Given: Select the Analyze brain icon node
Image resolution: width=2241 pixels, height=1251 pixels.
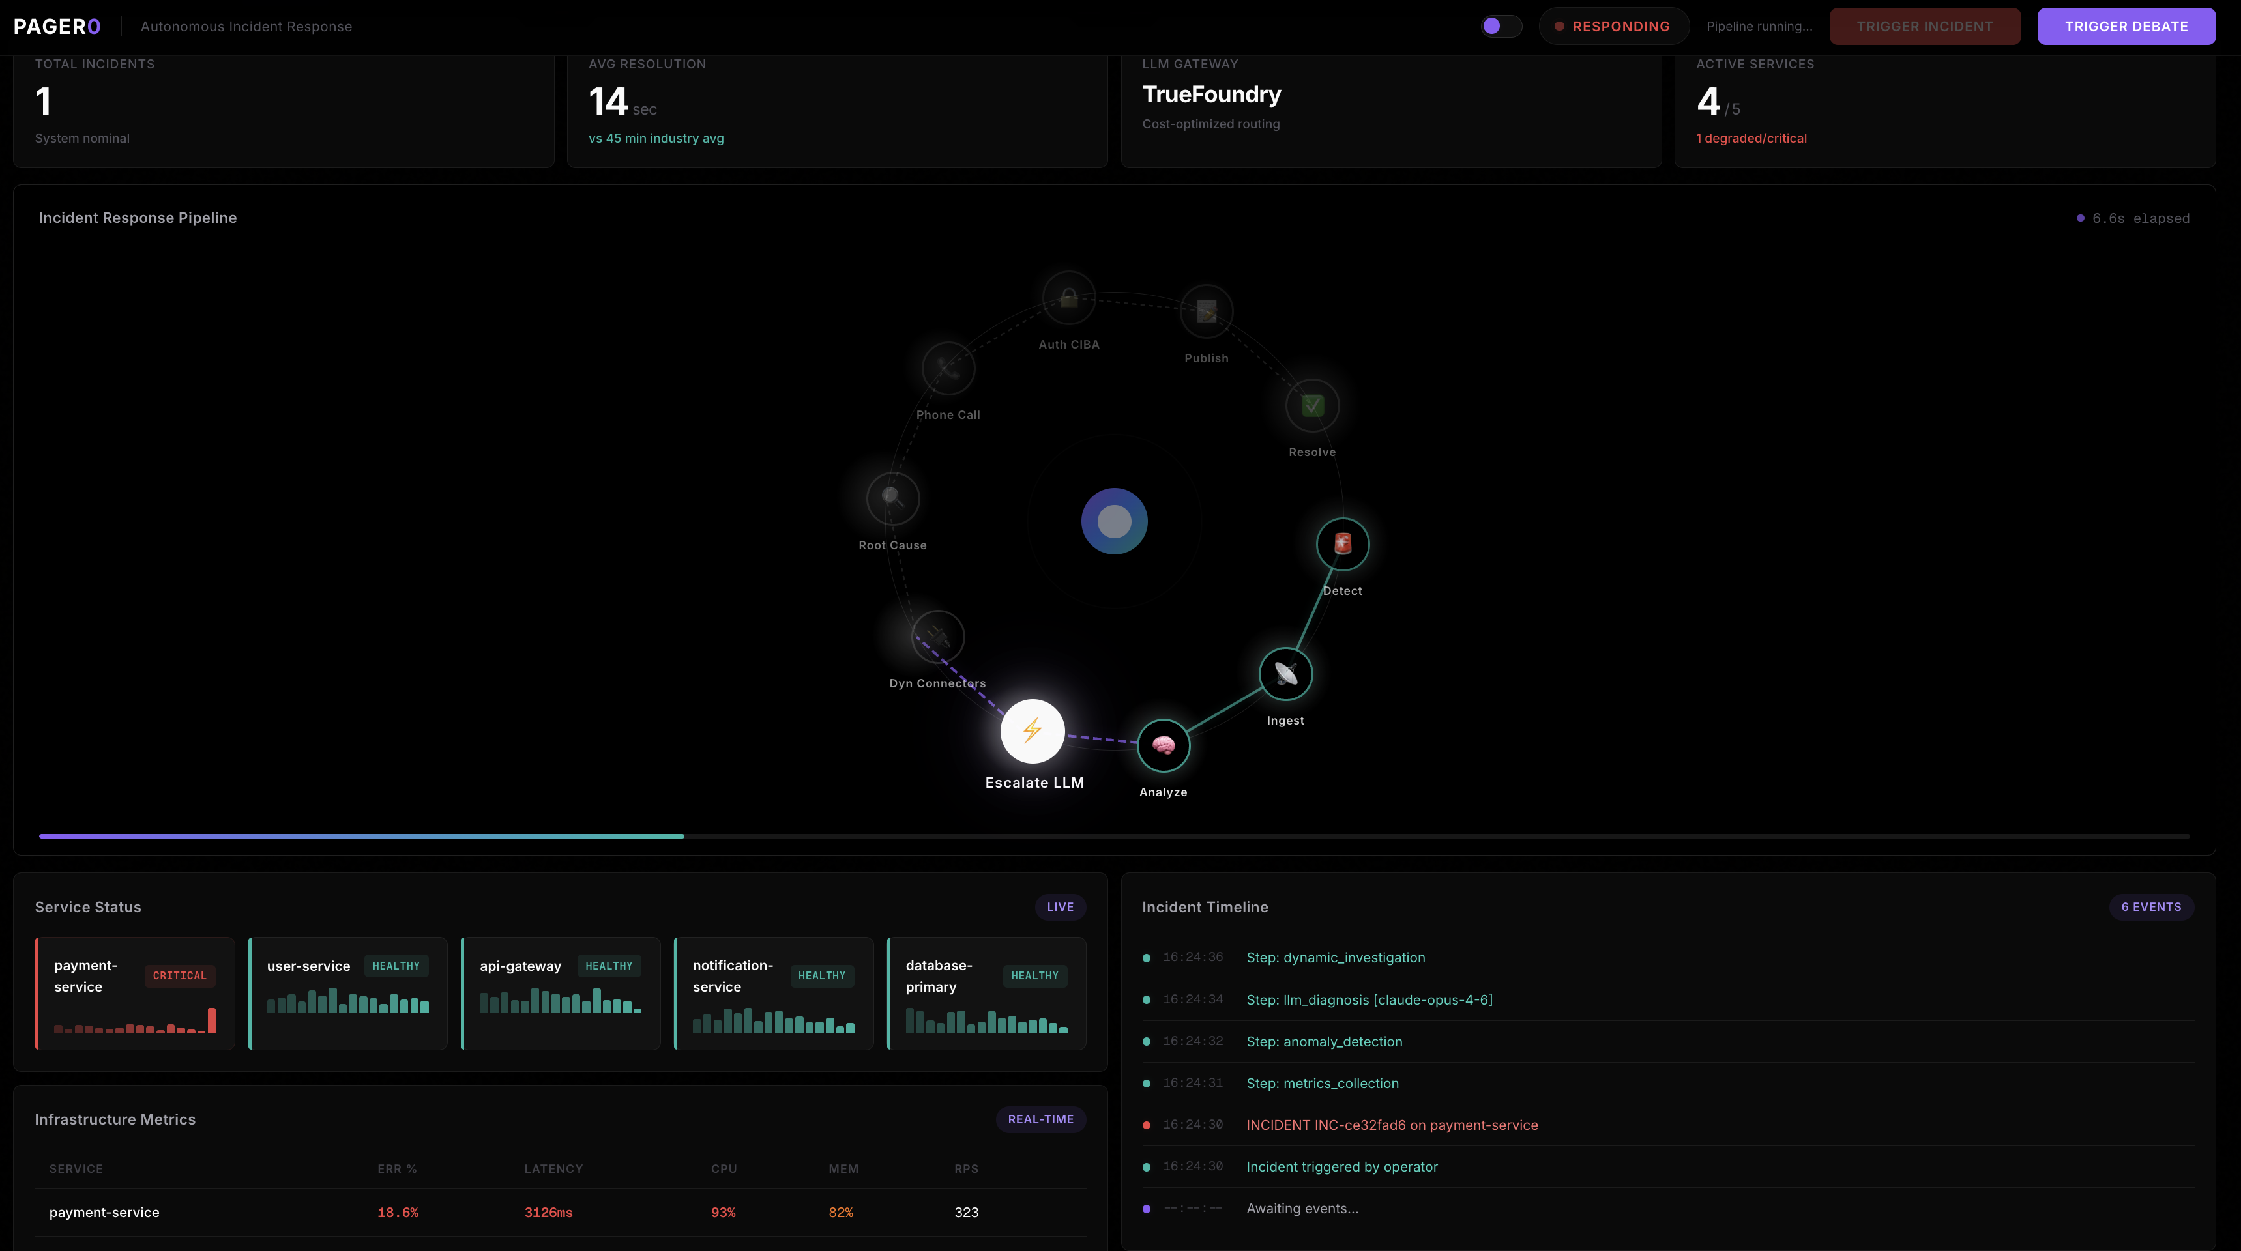Looking at the screenshot, I should click(1163, 745).
